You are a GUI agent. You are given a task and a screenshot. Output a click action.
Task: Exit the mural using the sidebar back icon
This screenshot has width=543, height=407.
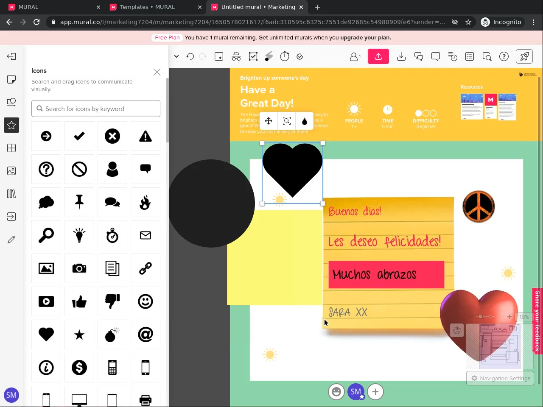click(11, 56)
